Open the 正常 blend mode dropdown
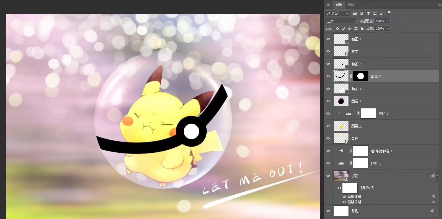Screen dimensions: 442x219 click(342, 21)
